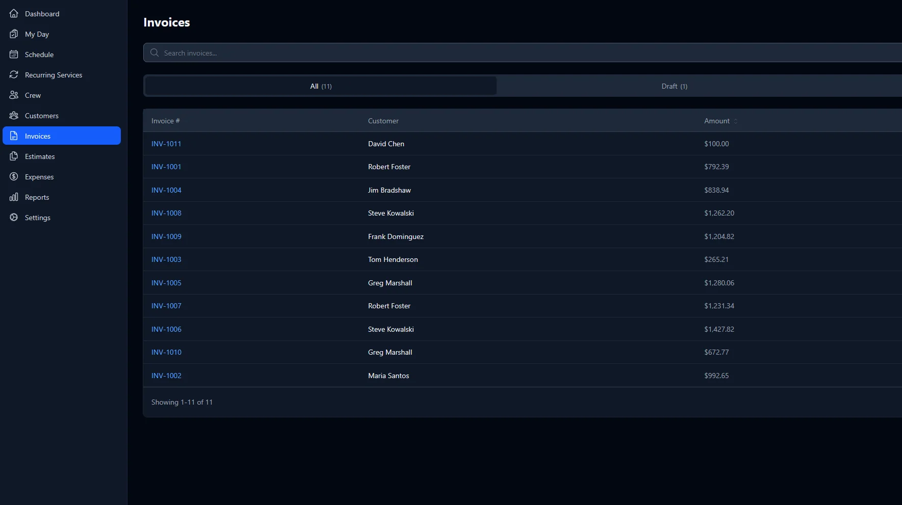
Task: Click Steve Kowalski in the INV-1008 row
Action: pyautogui.click(x=391, y=213)
